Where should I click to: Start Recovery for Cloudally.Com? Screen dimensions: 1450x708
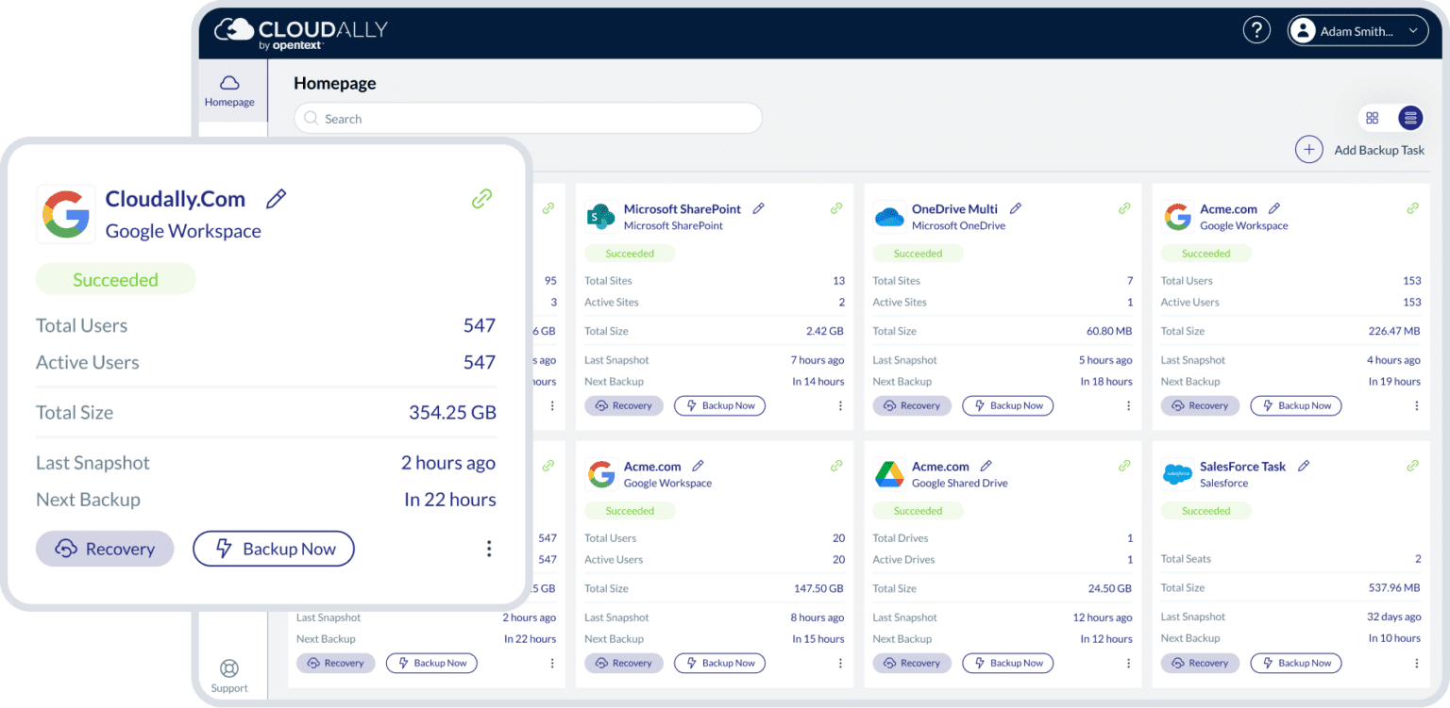[x=105, y=548]
